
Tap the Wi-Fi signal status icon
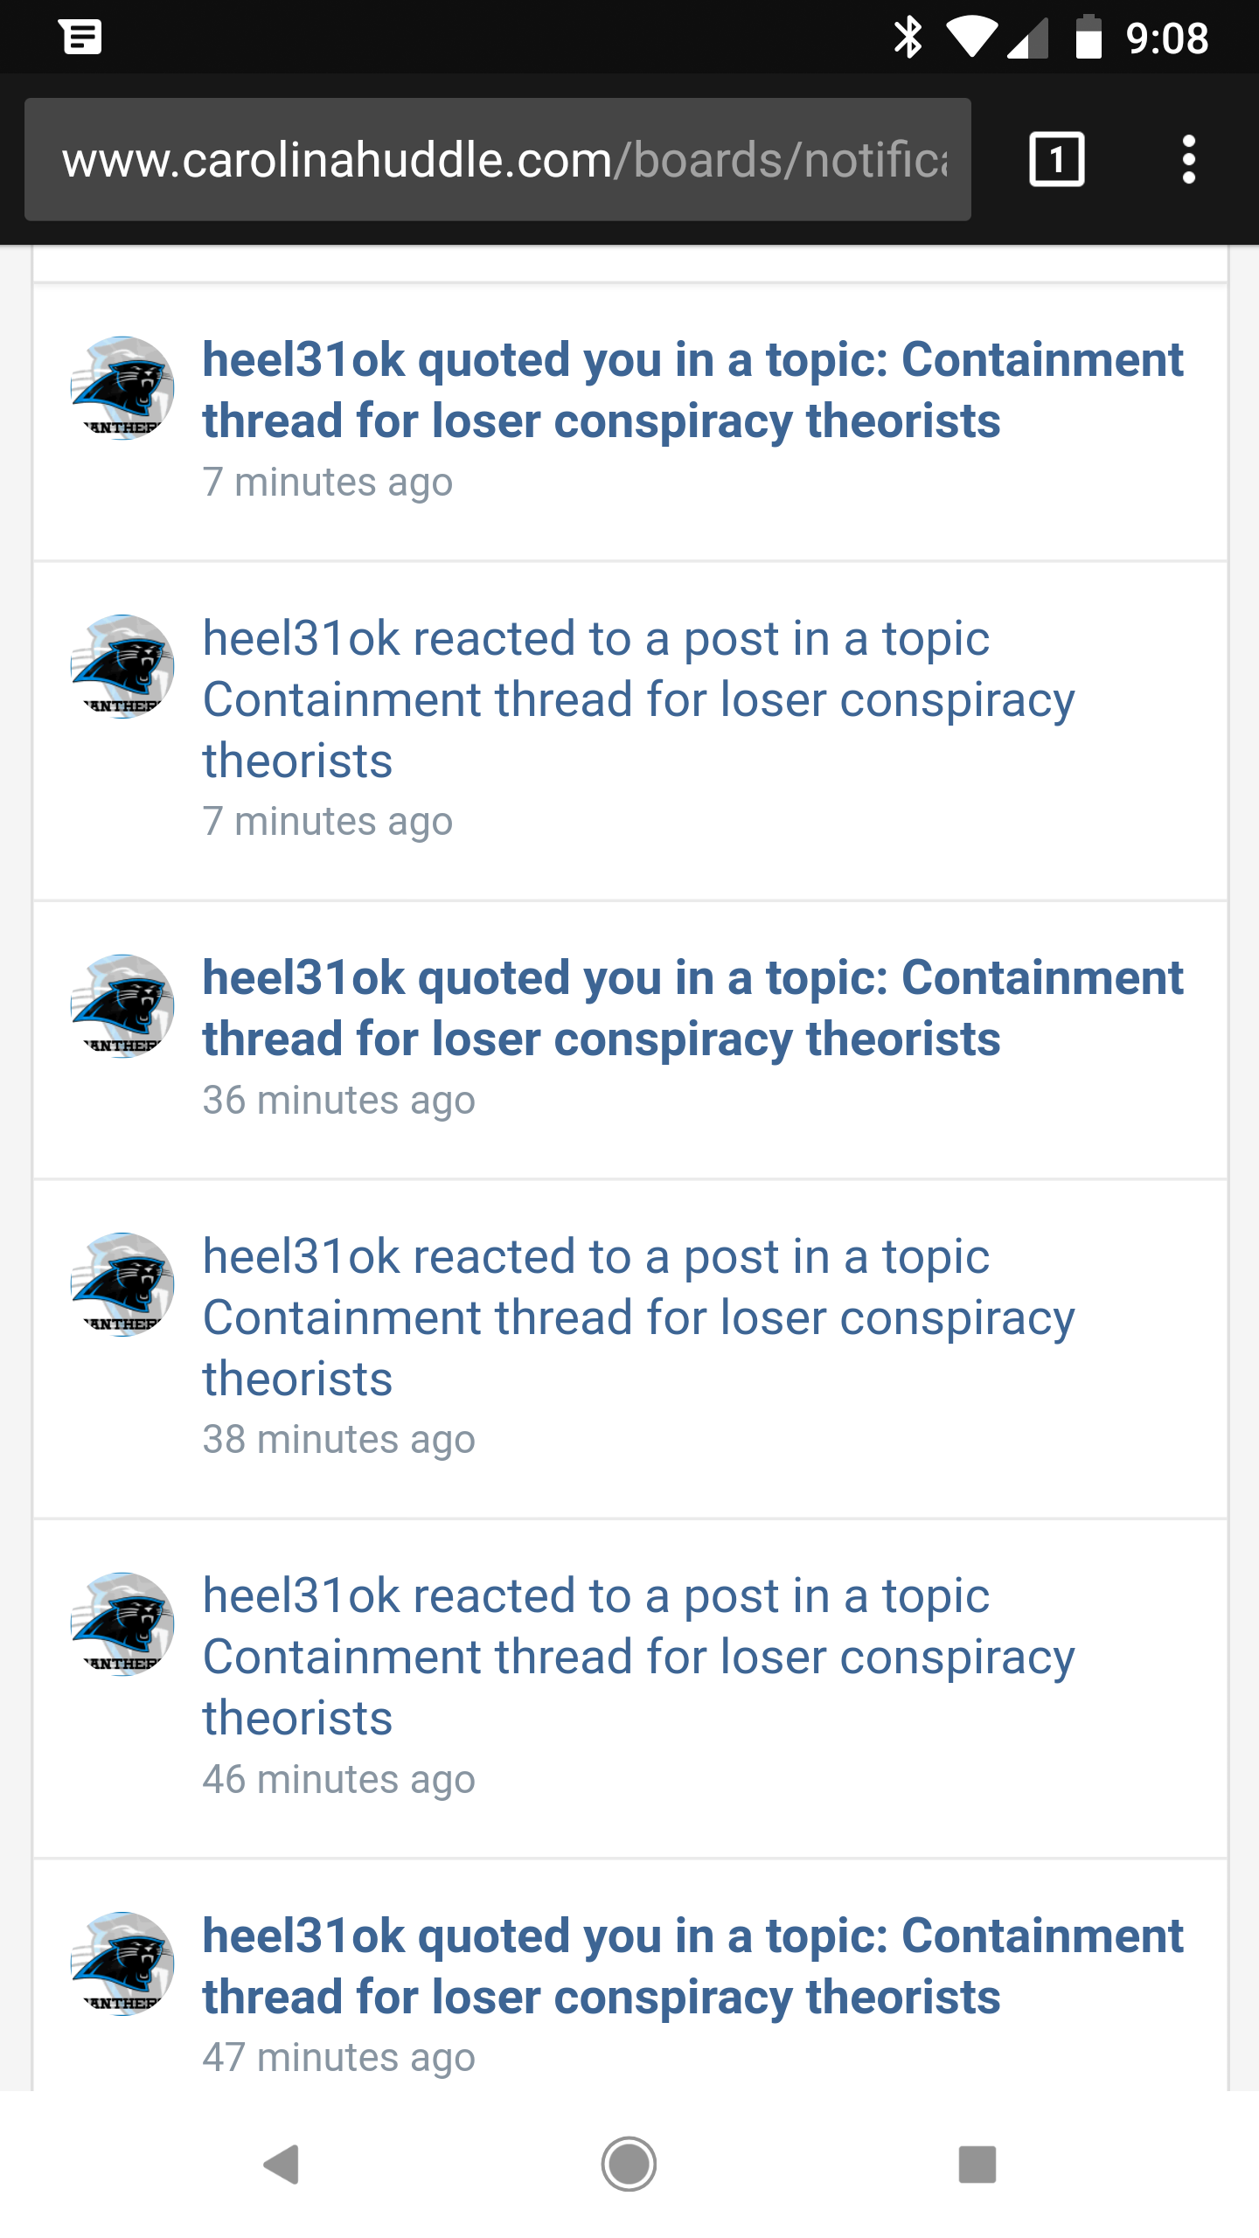[971, 38]
